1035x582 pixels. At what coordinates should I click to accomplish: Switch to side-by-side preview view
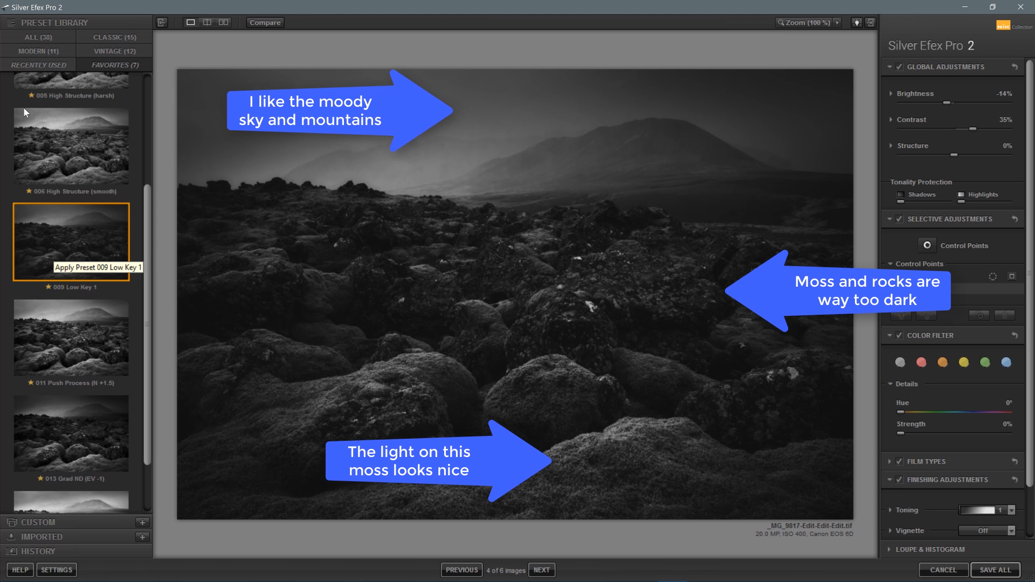[x=223, y=23]
